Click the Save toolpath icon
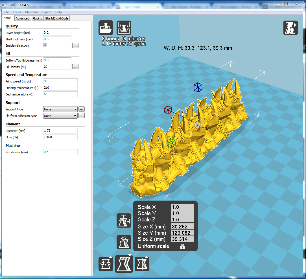The height and width of the screenshot is (279, 306). click(124, 28)
